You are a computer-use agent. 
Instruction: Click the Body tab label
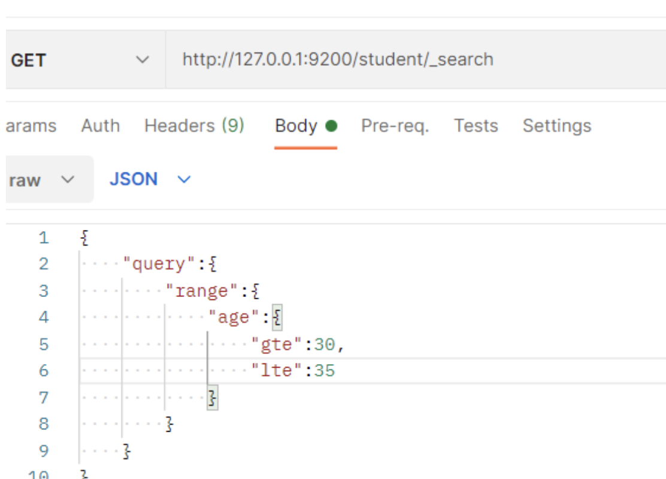click(x=296, y=126)
